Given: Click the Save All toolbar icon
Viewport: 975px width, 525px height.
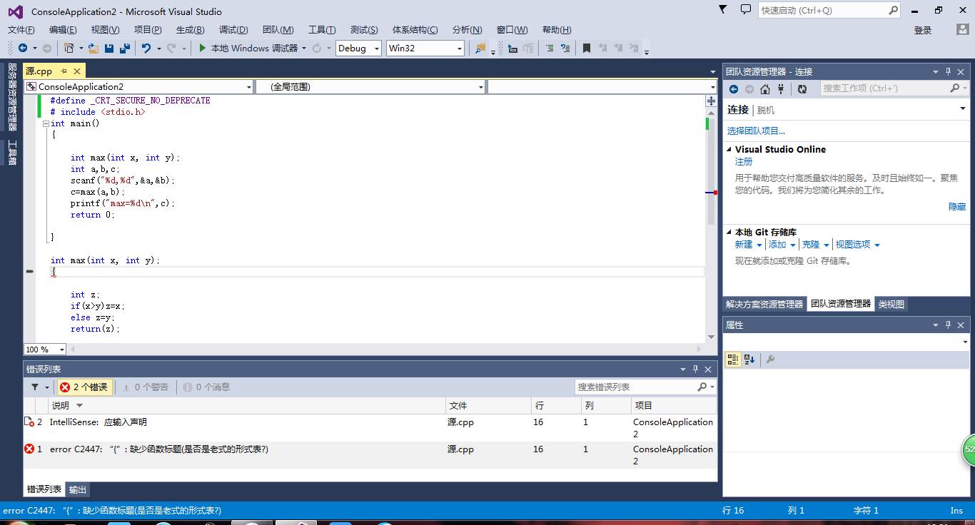Looking at the screenshot, I should point(125,49).
